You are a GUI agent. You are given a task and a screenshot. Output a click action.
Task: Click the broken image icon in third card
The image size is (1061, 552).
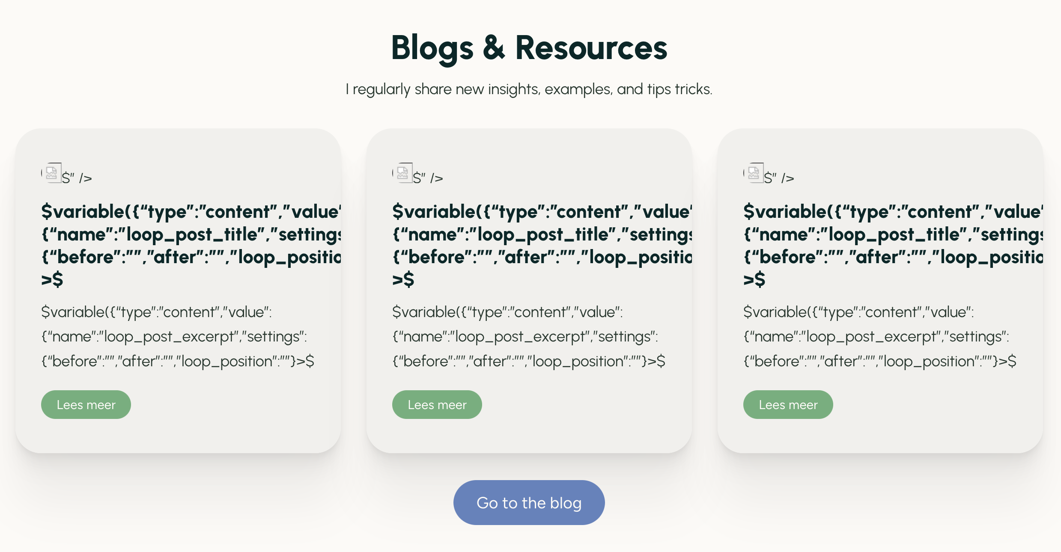pyautogui.click(x=754, y=173)
